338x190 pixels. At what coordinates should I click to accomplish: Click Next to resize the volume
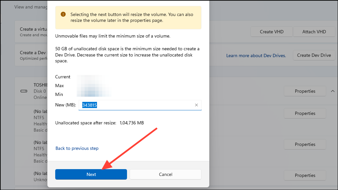tap(91, 174)
